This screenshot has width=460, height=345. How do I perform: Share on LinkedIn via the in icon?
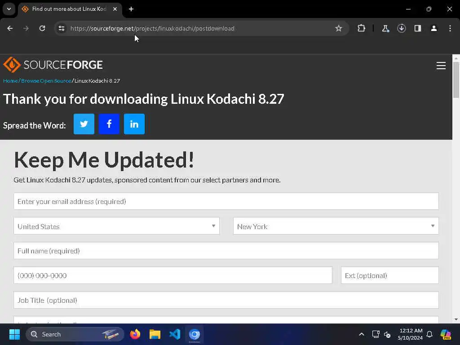tap(134, 124)
